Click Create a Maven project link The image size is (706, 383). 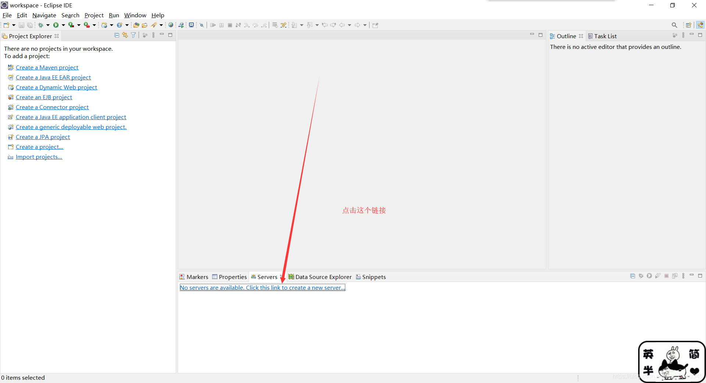[x=47, y=67]
